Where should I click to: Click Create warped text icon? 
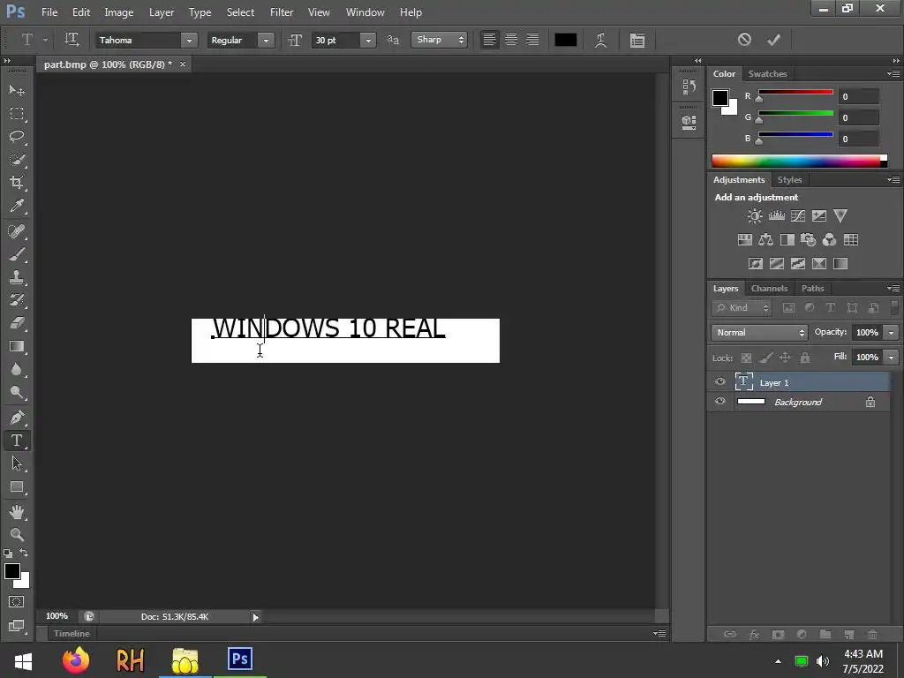(x=600, y=40)
